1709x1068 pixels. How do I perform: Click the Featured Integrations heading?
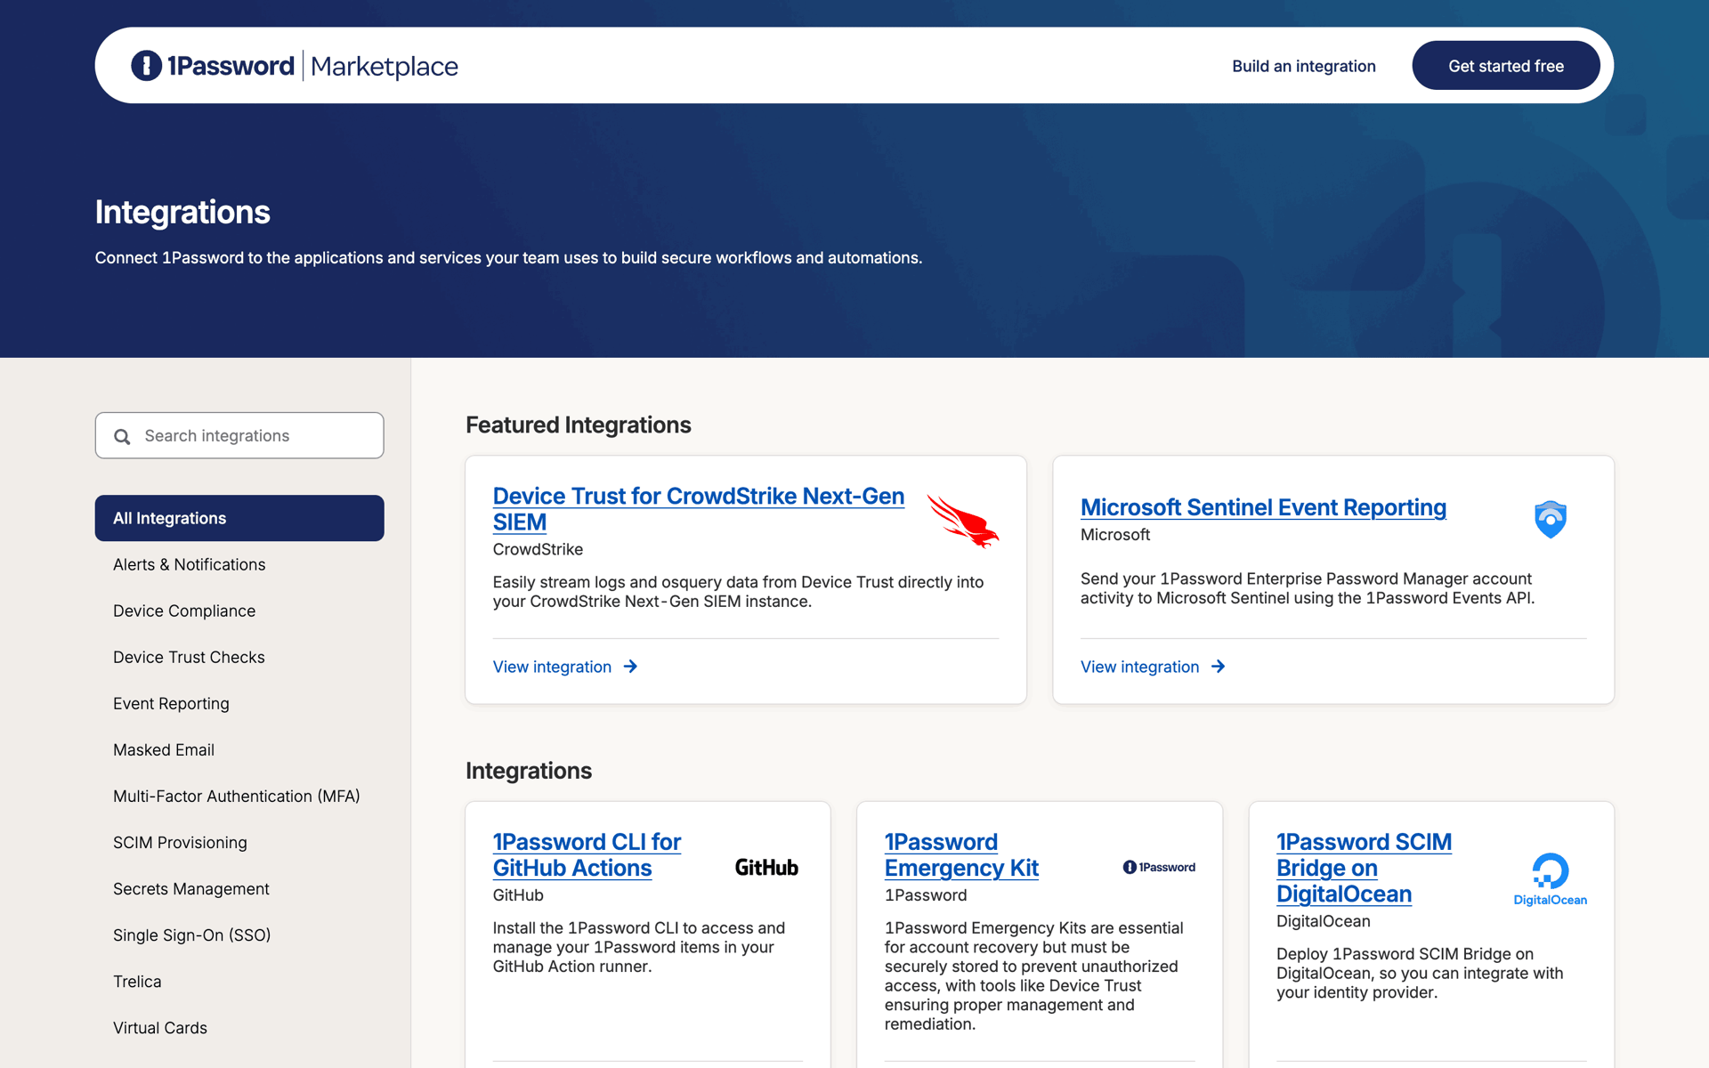tap(579, 425)
